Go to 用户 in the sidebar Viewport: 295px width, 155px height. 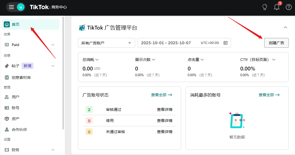point(16,97)
